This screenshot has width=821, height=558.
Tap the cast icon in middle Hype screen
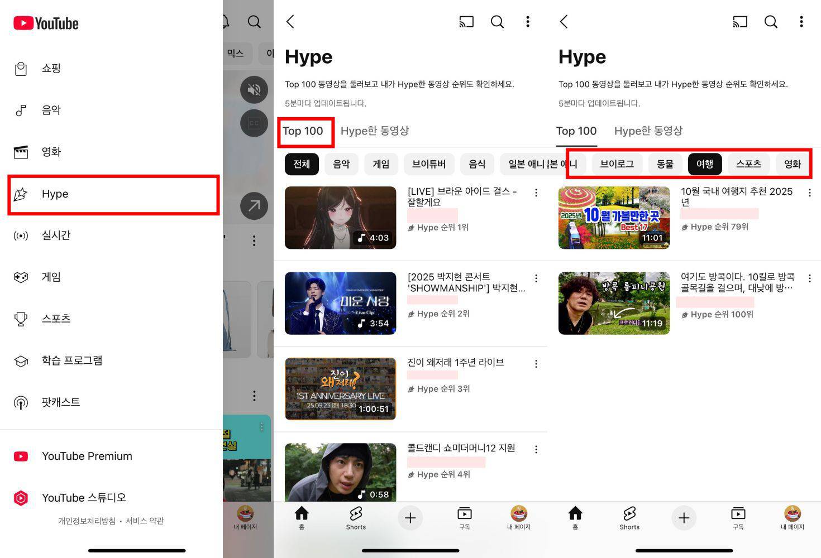[x=466, y=22]
